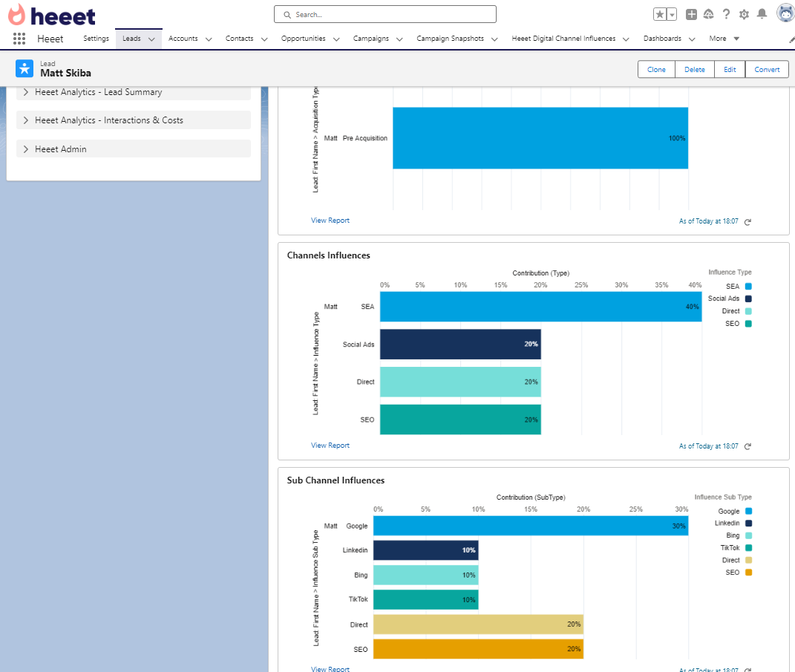Open the Dashboards tab
The height and width of the screenshot is (672, 795).
pyautogui.click(x=663, y=38)
